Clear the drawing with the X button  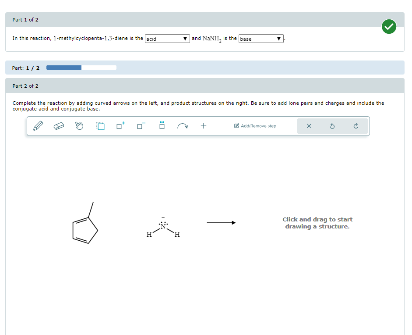[309, 126]
